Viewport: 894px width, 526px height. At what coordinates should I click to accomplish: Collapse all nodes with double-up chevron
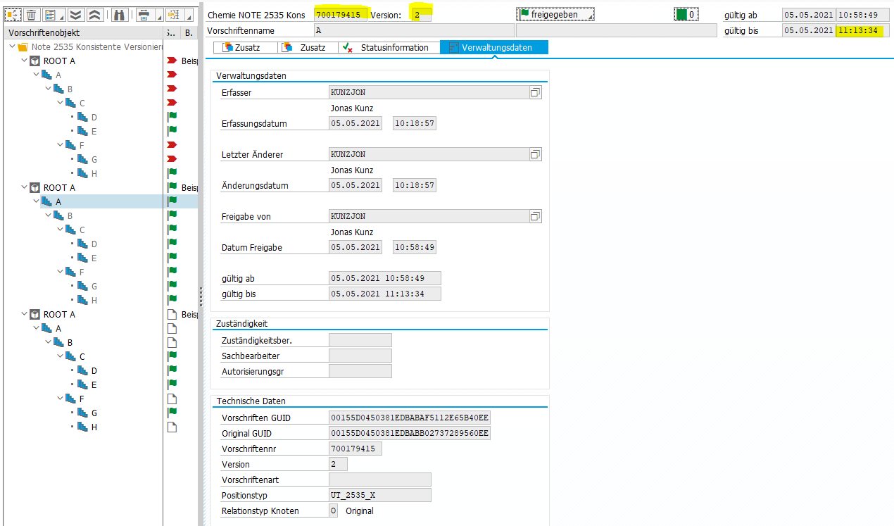pyautogui.click(x=95, y=15)
